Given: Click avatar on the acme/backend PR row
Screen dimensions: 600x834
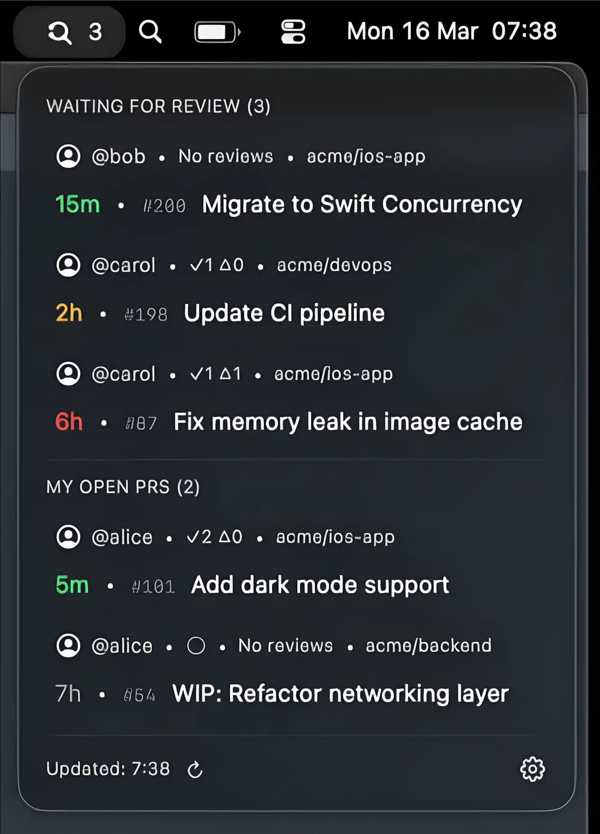Looking at the screenshot, I should (x=68, y=646).
